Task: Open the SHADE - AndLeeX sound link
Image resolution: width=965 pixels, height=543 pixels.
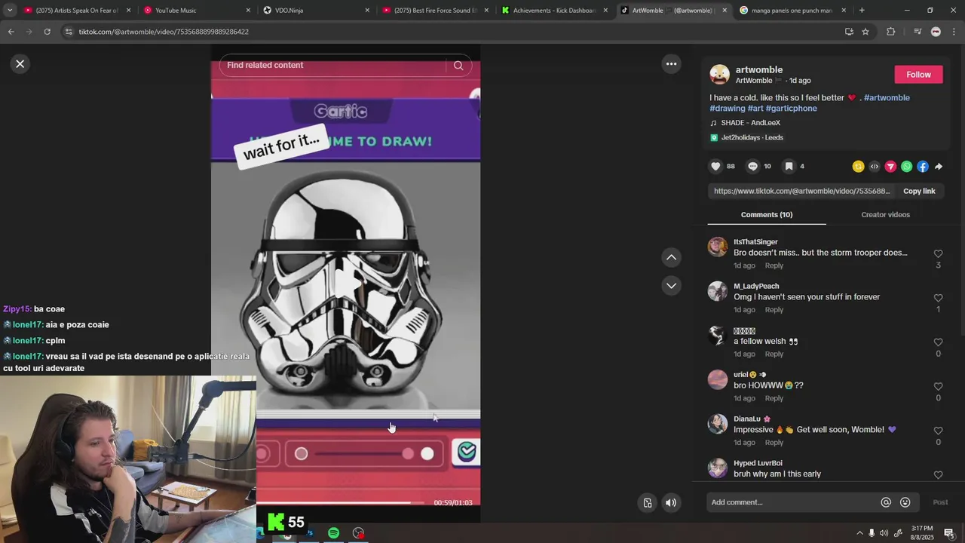Action: (750, 123)
